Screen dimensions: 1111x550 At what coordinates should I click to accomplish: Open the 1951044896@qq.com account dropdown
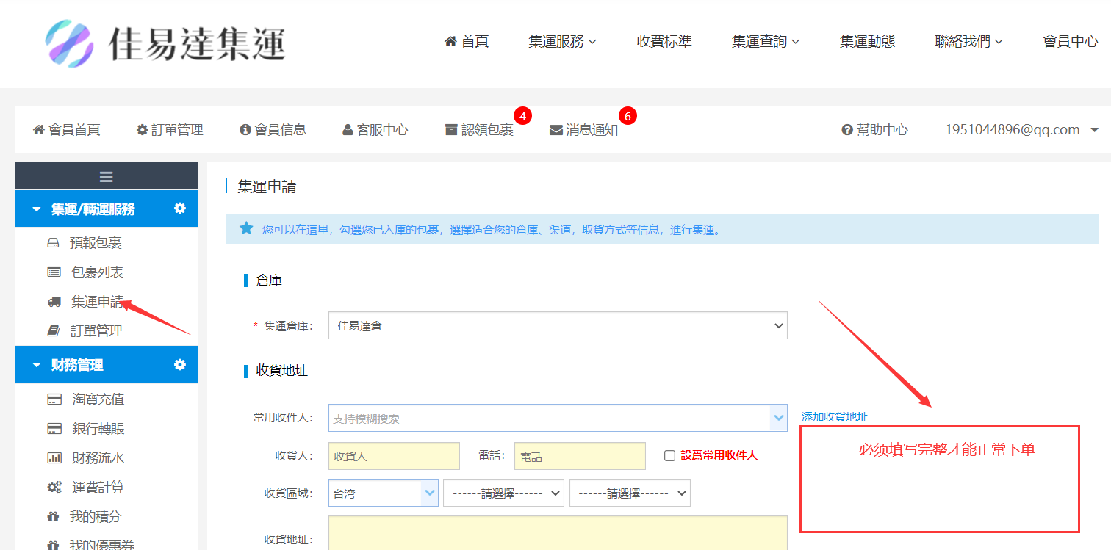coord(1021,130)
